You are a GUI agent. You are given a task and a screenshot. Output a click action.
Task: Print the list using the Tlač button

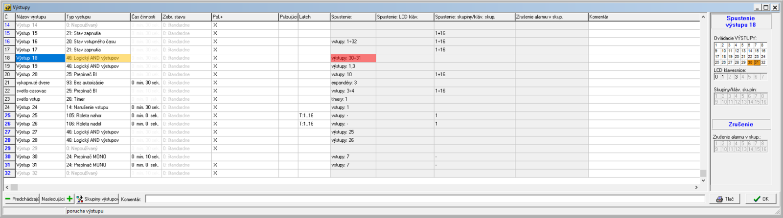coord(725,199)
